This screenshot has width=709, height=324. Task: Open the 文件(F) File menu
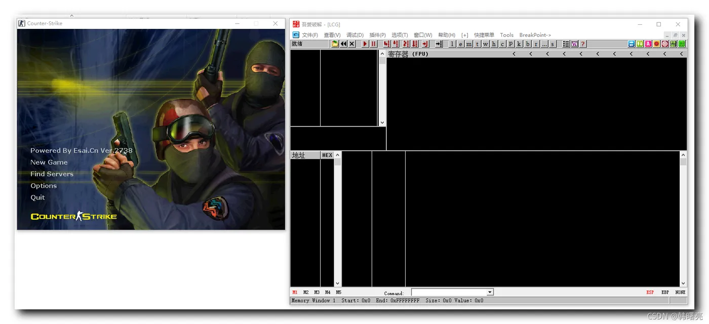click(310, 35)
